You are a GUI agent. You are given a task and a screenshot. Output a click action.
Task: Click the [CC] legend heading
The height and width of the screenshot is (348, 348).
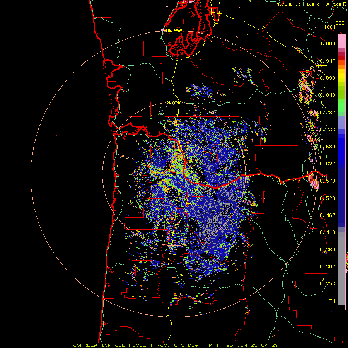click(330, 27)
